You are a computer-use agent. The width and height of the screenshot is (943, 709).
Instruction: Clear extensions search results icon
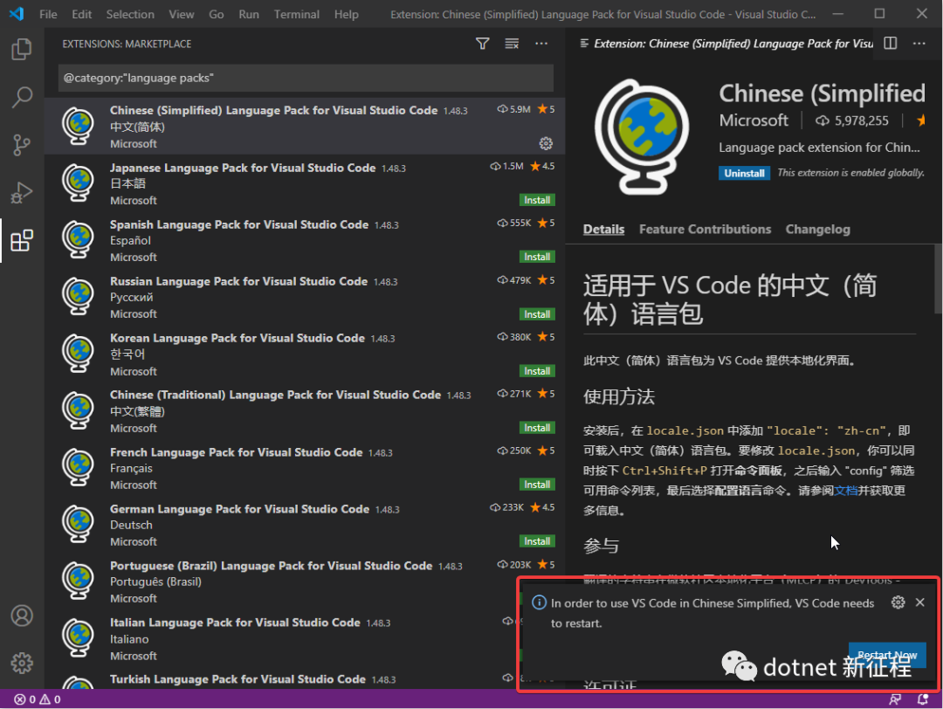[512, 44]
